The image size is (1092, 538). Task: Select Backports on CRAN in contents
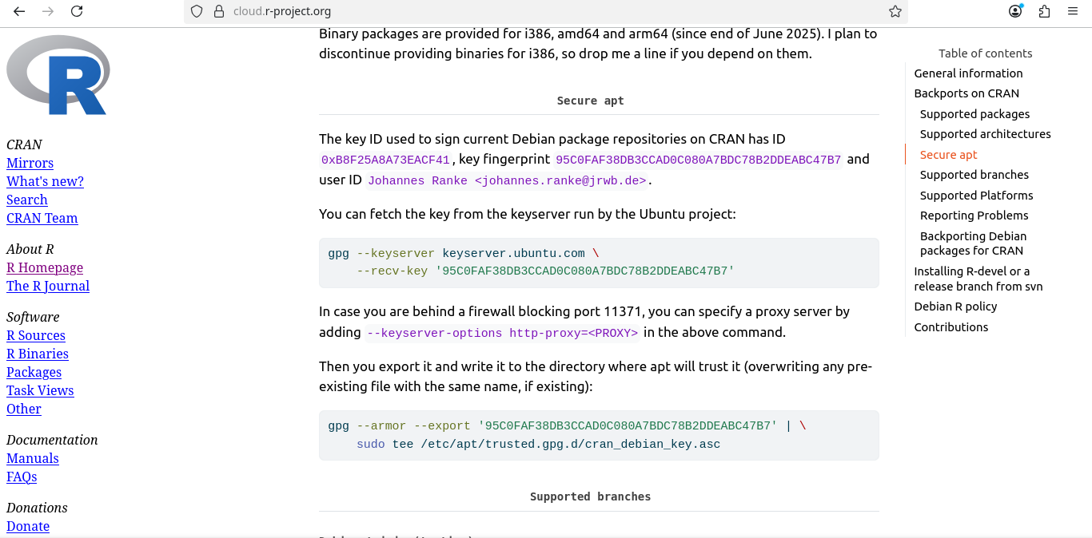(966, 93)
